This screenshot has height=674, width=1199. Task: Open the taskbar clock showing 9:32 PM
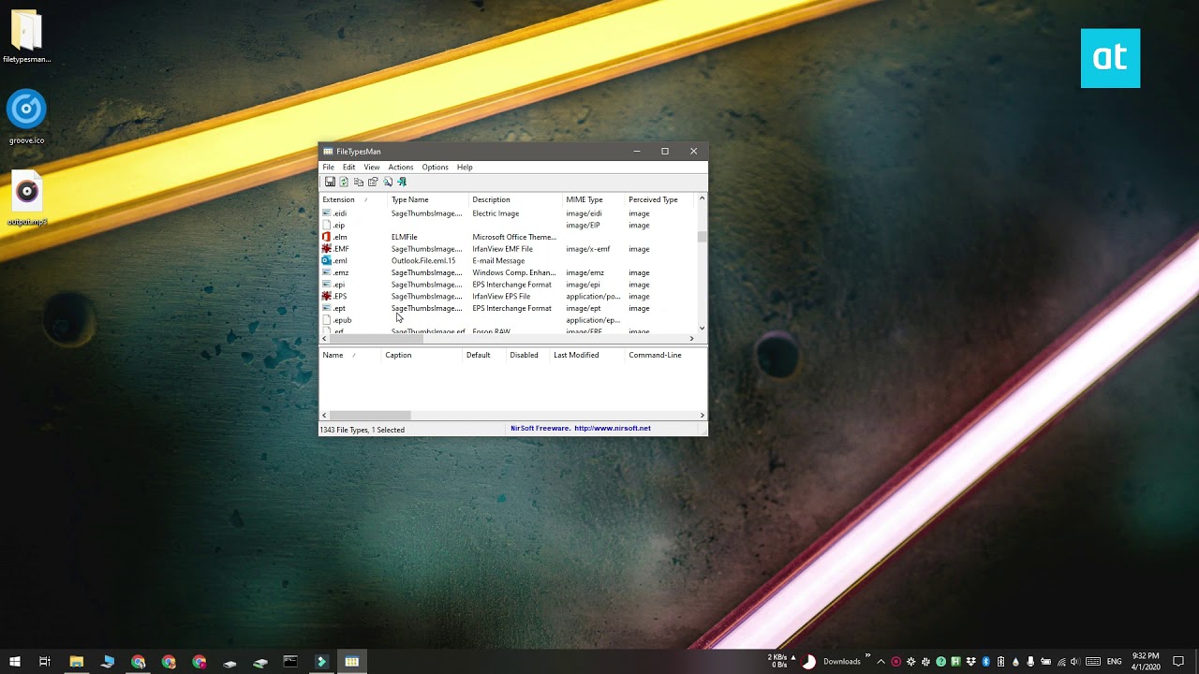(x=1146, y=662)
